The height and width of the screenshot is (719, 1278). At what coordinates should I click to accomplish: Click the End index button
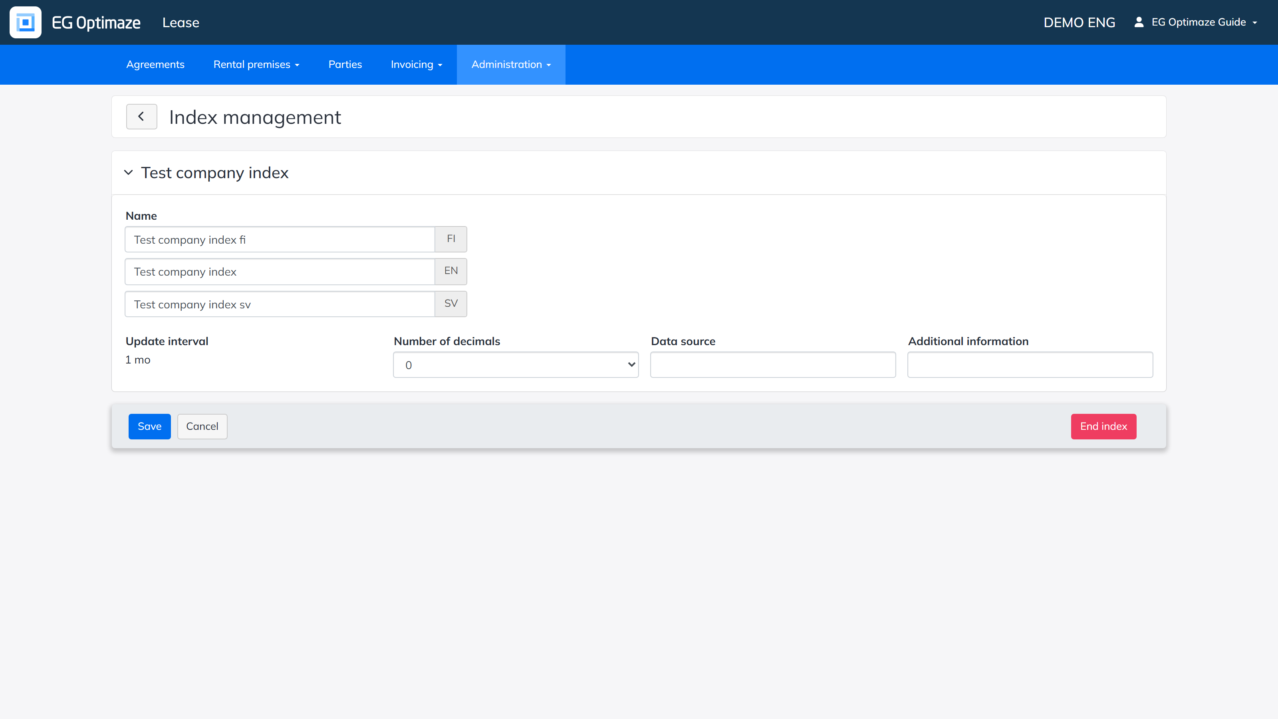coord(1103,426)
